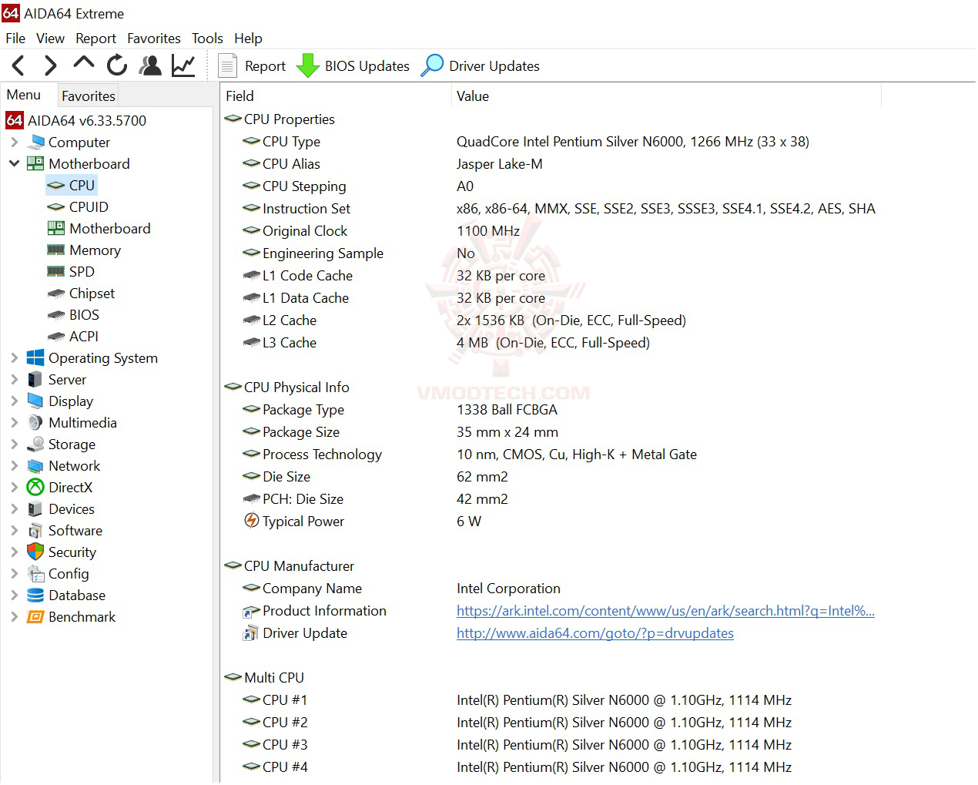978x785 pixels.
Task: Click the Storage disk icon
Action: pos(35,444)
